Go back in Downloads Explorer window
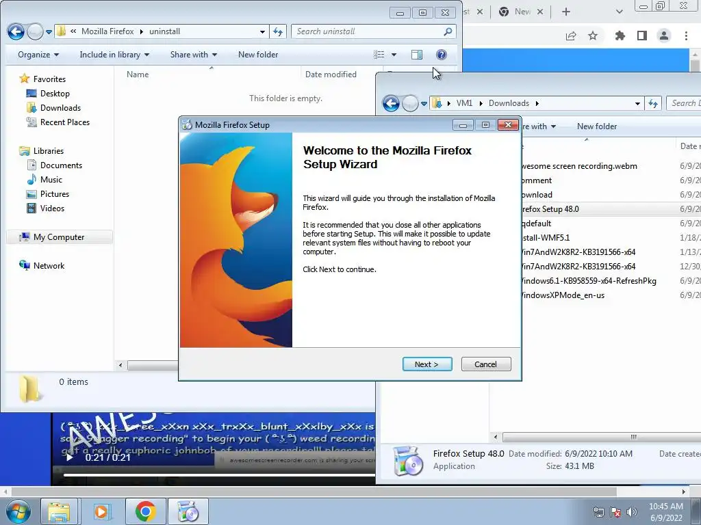Screen dimensions: 701x525 click(391, 104)
